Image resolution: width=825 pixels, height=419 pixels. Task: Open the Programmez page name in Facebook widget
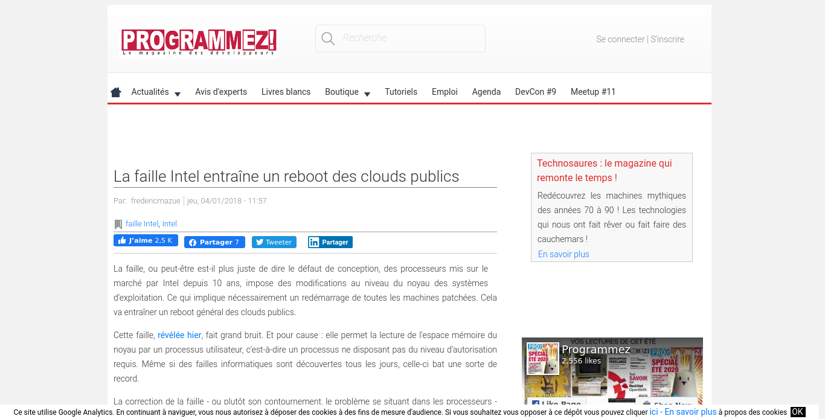tap(596, 350)
